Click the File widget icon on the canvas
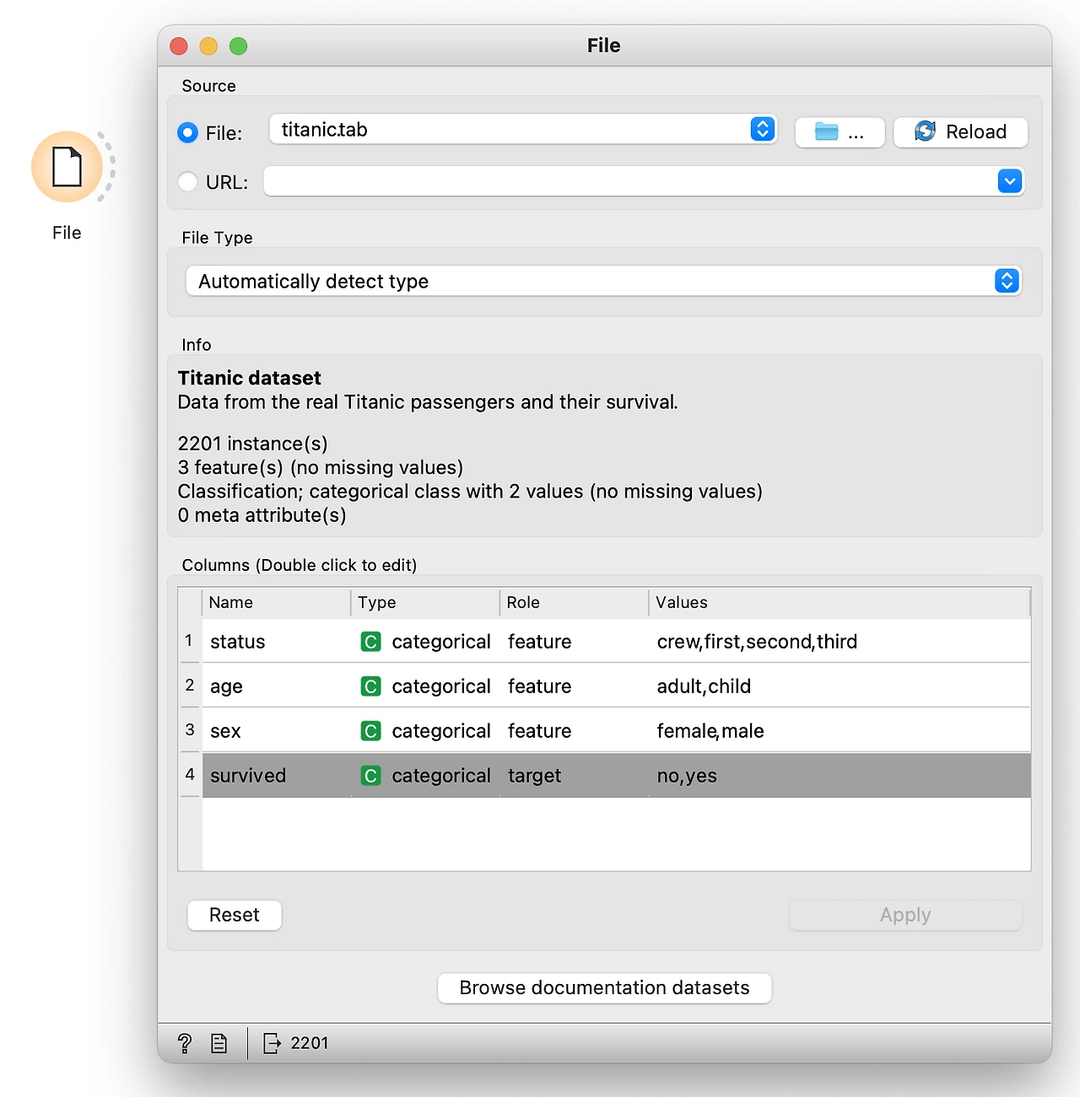Screen dimensions: 1080x1097 (x=67, y=167)
